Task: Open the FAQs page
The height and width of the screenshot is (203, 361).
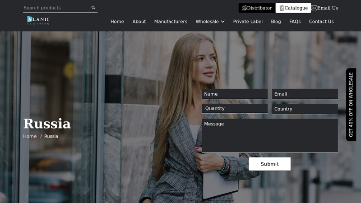Action: click(x=295, y=22)
